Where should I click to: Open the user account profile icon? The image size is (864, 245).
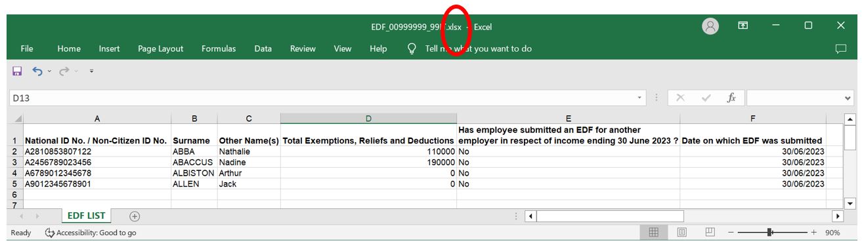tap(710, 26)
